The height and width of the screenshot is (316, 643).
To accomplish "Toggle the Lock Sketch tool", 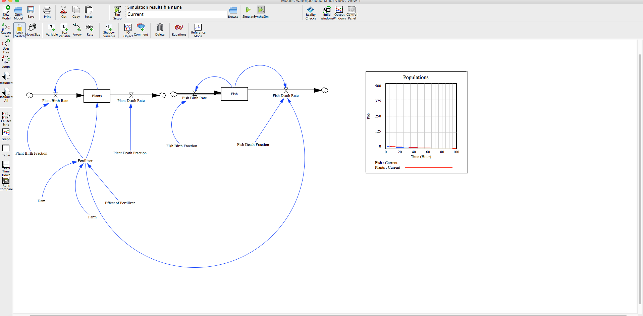I will tap(20, 31).
